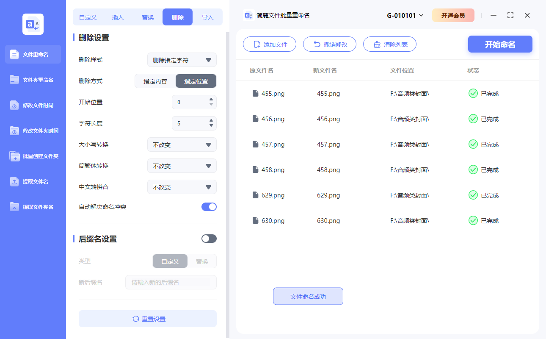Click the 开始命名 button
The image size is (546, 339).
coord(500,44)
